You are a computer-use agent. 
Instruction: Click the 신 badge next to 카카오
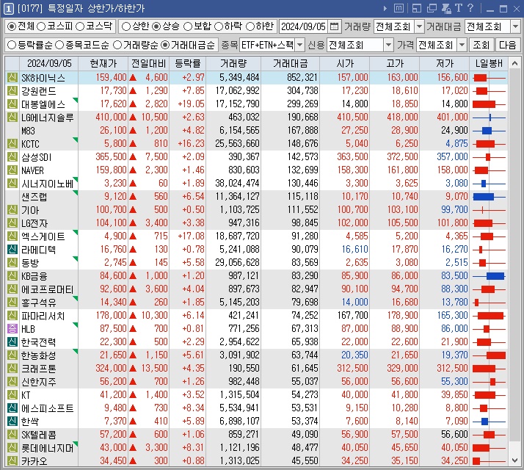tap(12, 461)
